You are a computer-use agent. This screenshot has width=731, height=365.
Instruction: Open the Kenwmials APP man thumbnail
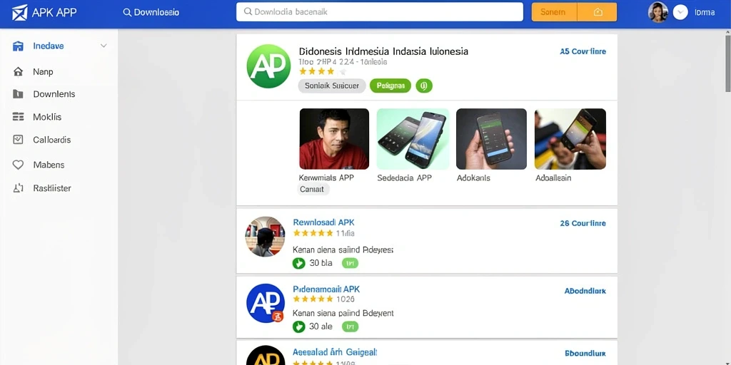pyautogui.click(x=334, y=139)
